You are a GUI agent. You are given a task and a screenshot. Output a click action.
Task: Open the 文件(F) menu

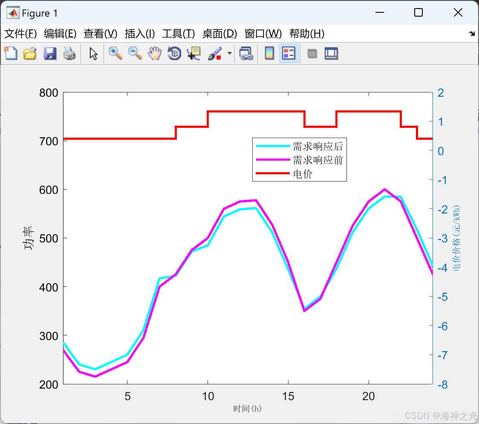coord(20,34)
